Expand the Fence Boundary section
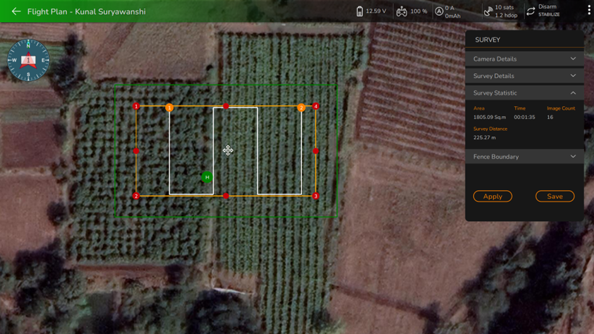The height and width of the screenshot is (334, 594). tap(524, 157)
